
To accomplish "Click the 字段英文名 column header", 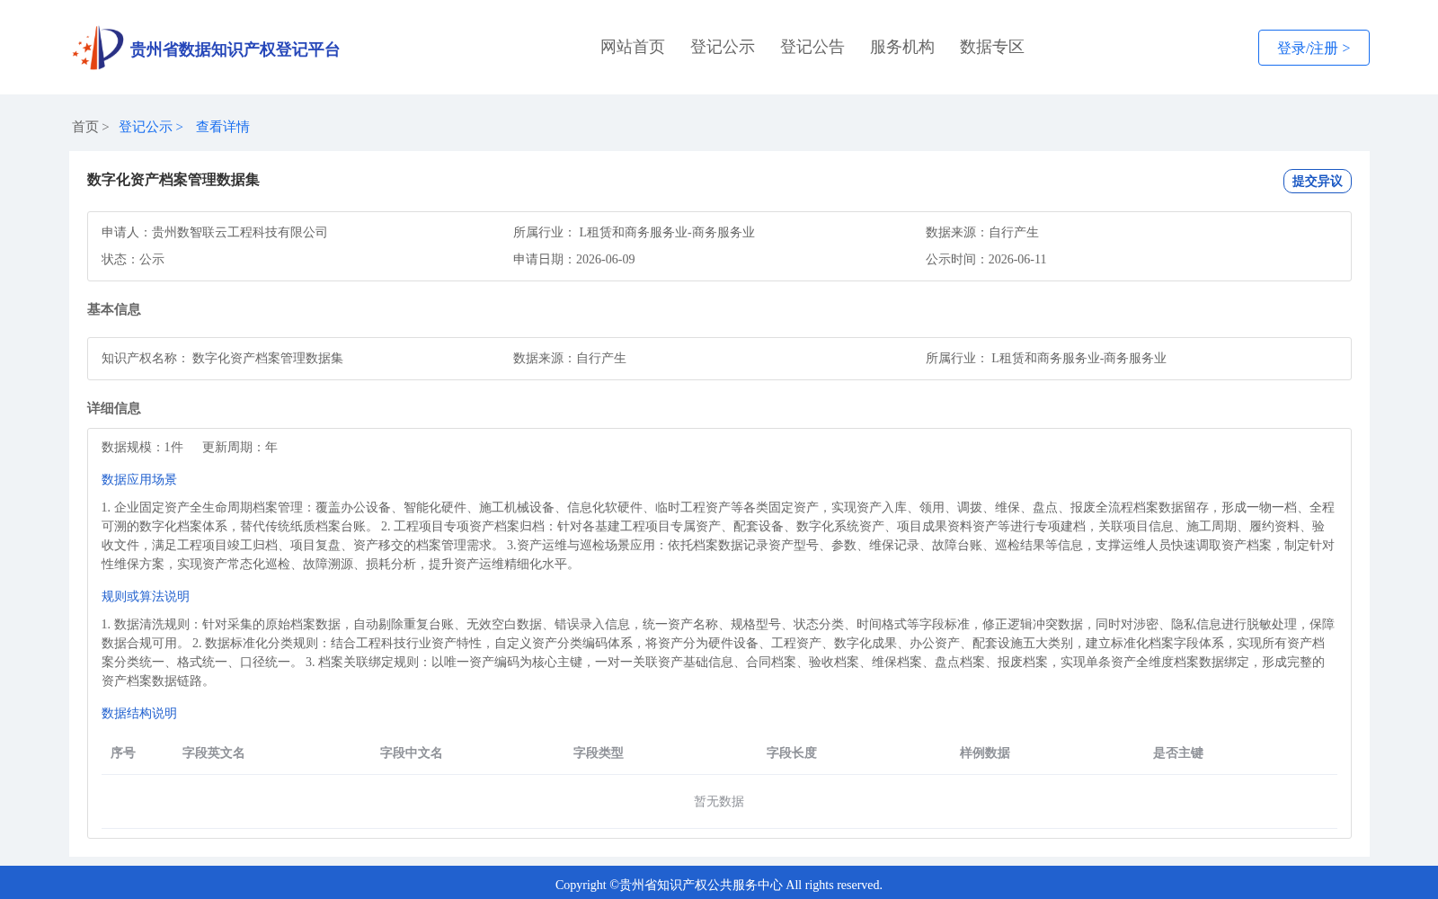I will point(214,752).
